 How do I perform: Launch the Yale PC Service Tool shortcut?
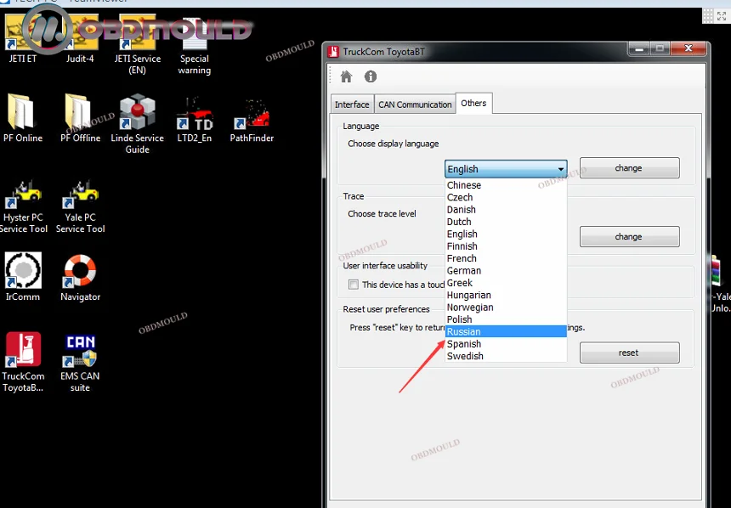click(x=80, y=206)
